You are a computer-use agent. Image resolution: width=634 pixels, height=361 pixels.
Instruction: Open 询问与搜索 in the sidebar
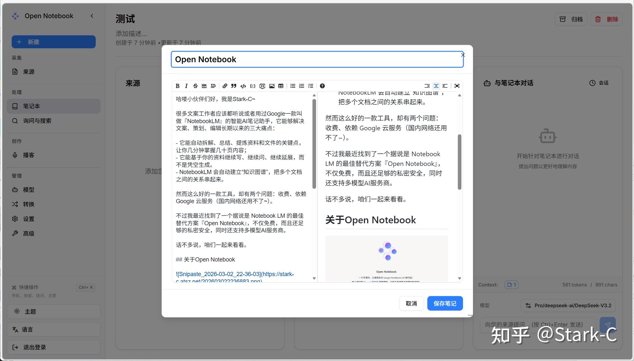point(54,121)
